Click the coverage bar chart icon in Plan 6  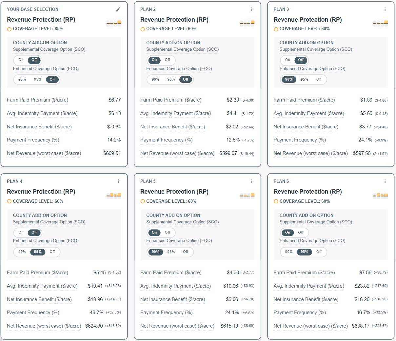(x=380, y=196)
